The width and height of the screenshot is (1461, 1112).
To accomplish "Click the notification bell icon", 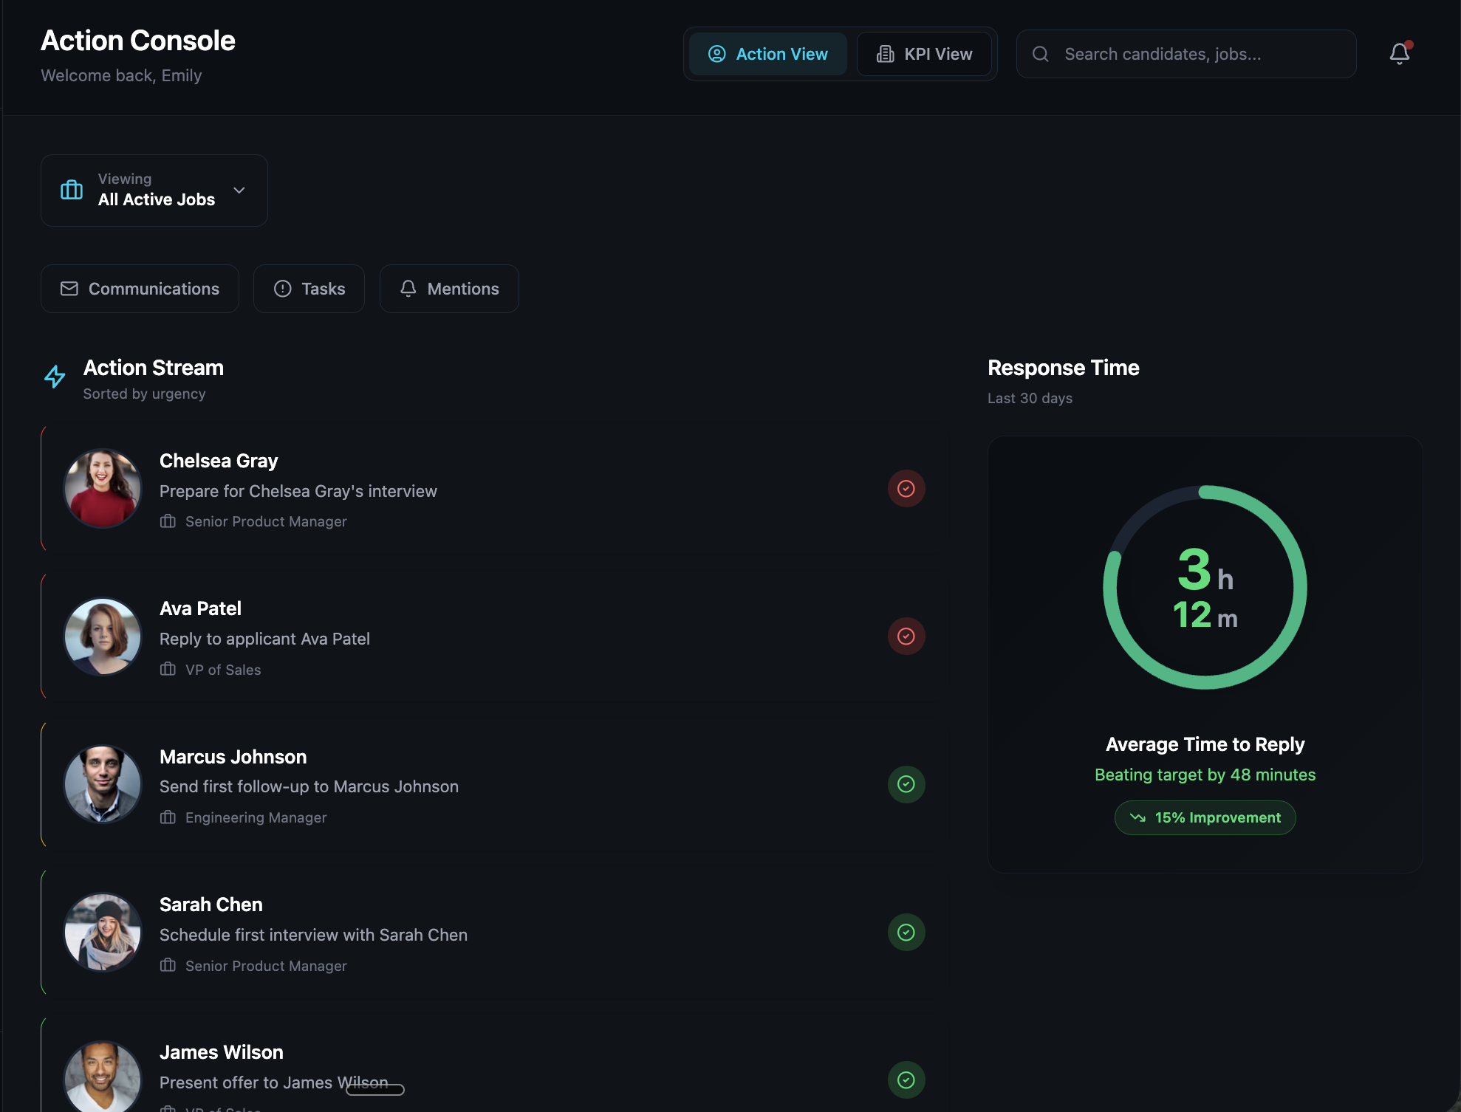I will (1400, 53).
